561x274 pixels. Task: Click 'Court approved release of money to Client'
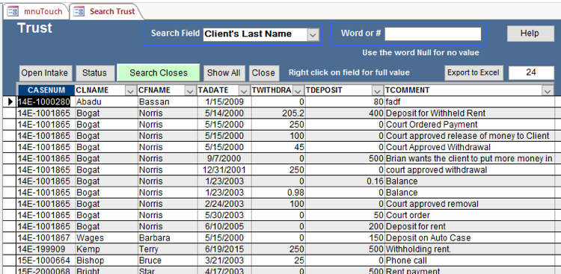coord(470,136)
